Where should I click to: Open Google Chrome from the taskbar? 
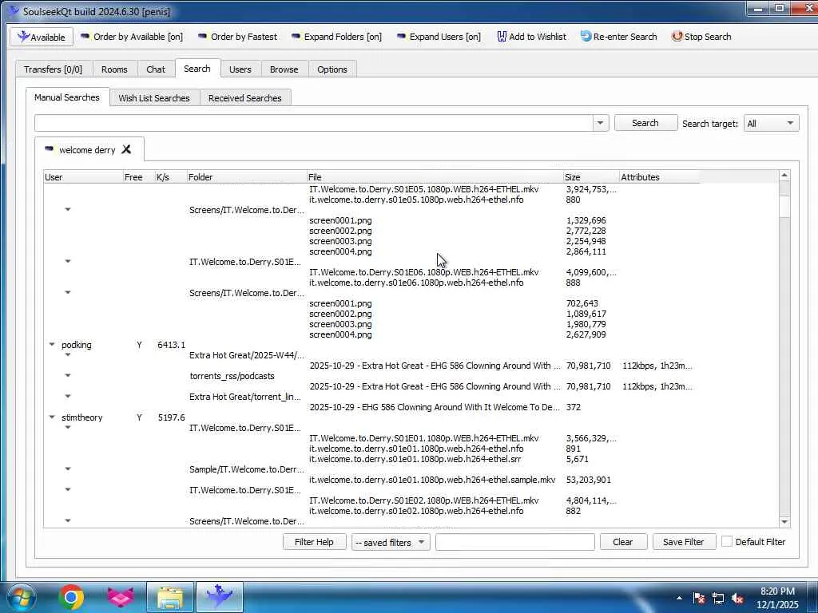[x=71, y=597]
